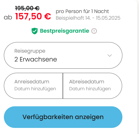The image size is (139, 134).
Task: Select the '2 Erwachsene' value
Action: 36,59
